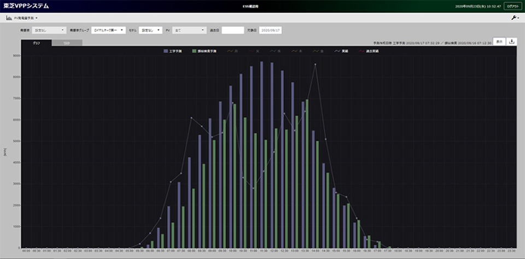
Task: Click the 17:30 x-axis label
Action: (x=387, y=250)
